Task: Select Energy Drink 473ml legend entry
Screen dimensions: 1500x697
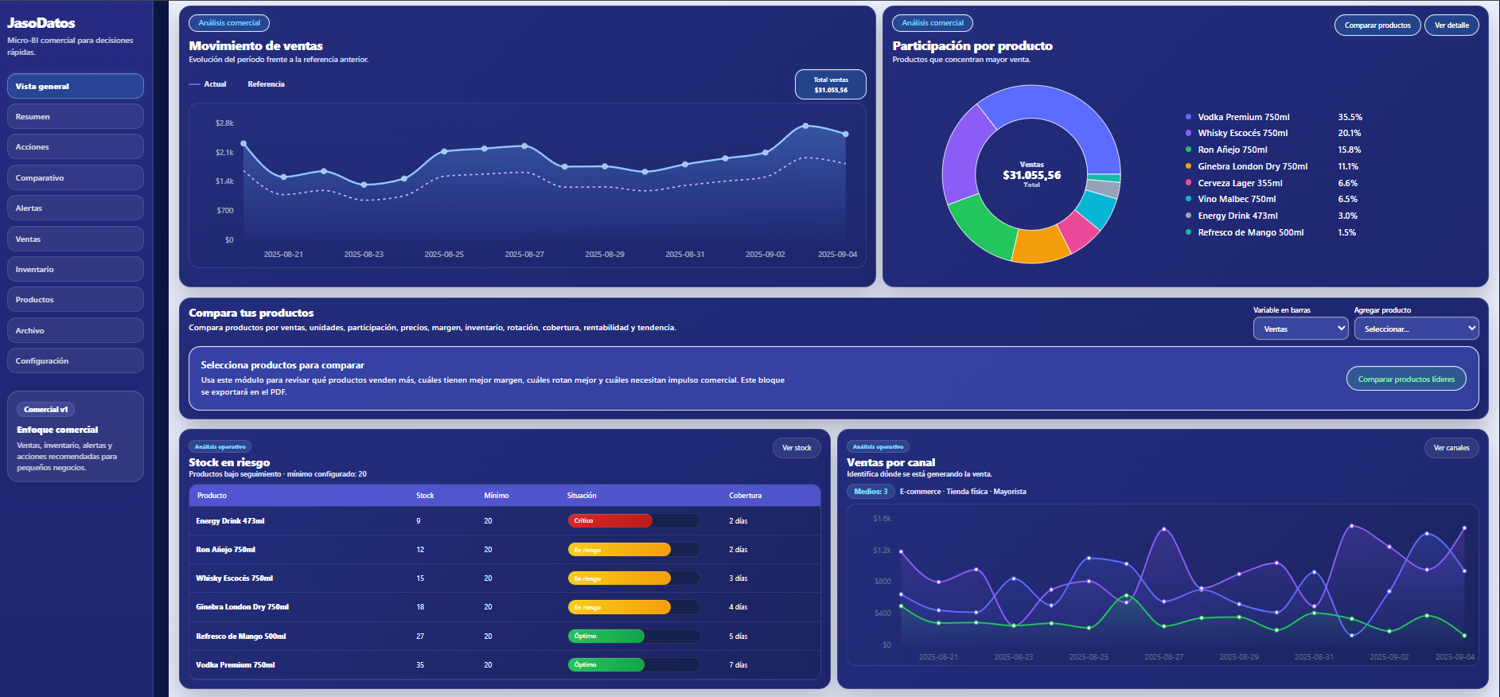Action: [1273, 216]
